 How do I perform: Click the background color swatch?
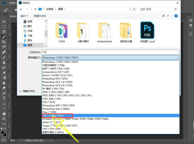[x=5, y=135]
